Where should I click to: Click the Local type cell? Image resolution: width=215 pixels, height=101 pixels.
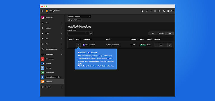click(x=149, y=45)
